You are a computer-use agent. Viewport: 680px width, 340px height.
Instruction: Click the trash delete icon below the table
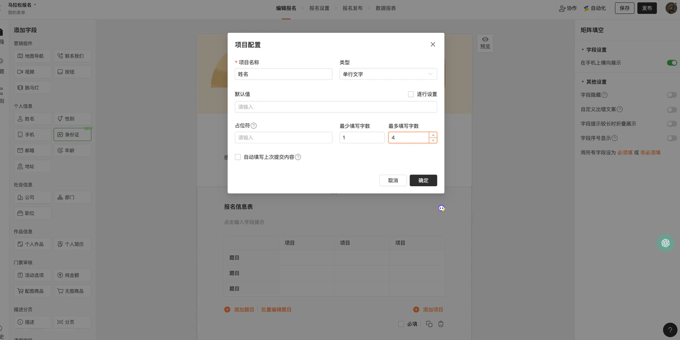pos(441,324)
